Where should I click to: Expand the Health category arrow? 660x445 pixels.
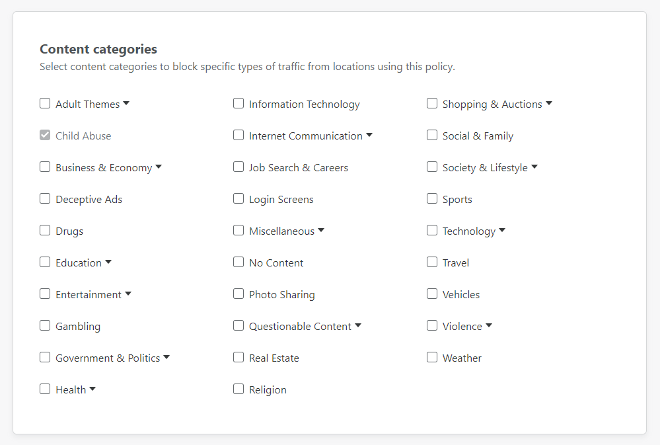[x=92, y=389]
